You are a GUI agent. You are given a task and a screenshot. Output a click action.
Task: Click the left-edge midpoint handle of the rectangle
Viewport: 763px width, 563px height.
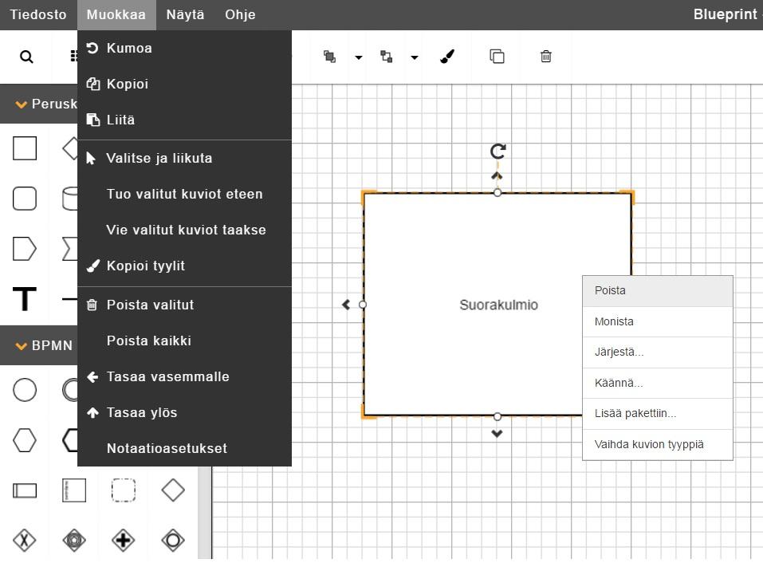pos(363,305)
